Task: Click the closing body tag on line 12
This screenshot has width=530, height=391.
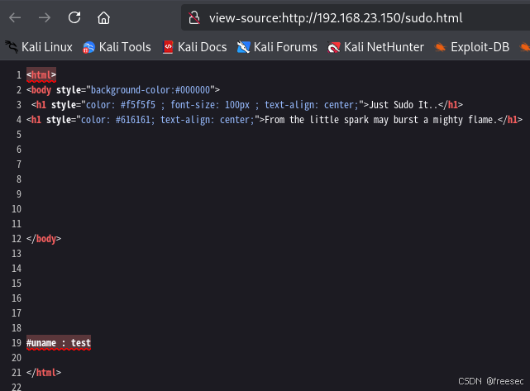Action: coord(44,239)
